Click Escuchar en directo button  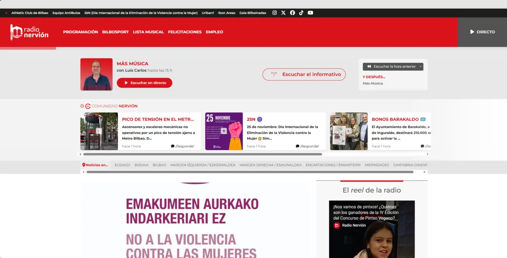(x=144, y=83)
